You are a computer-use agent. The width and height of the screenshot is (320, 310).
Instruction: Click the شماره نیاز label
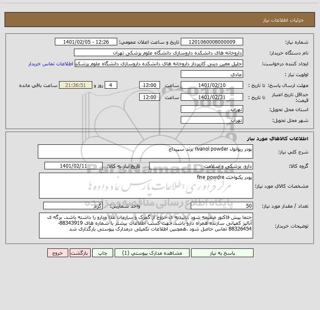297,42
